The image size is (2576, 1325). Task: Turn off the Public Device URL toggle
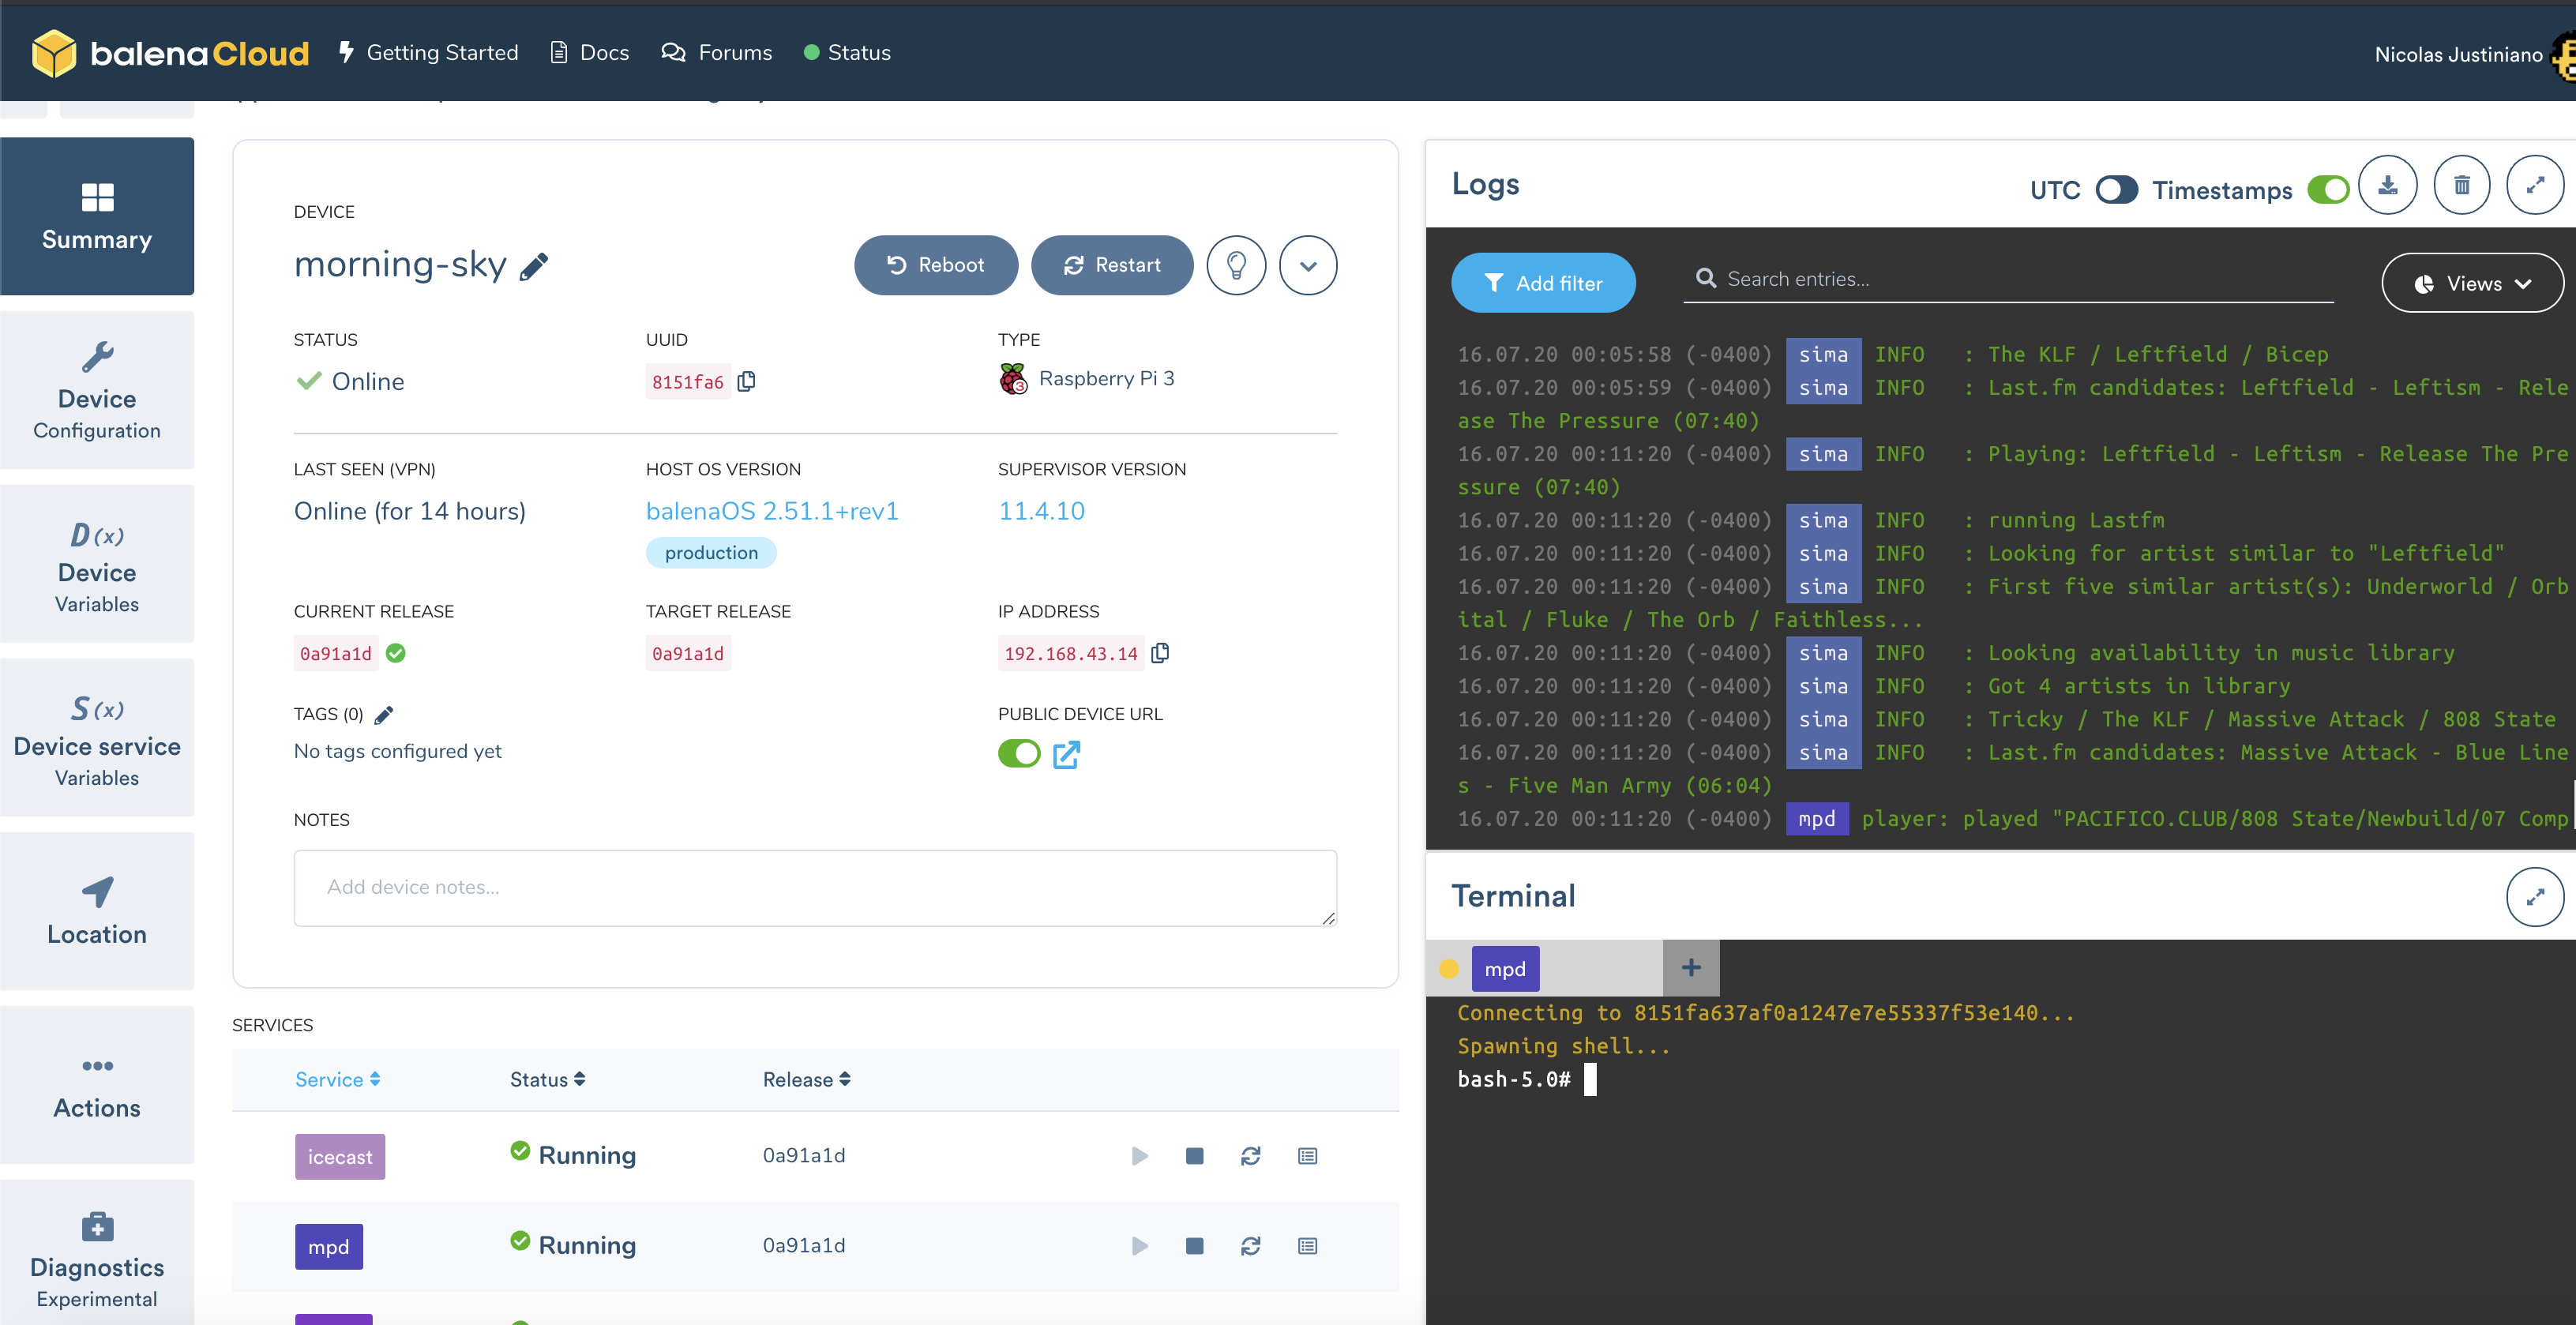(1019, 754)
